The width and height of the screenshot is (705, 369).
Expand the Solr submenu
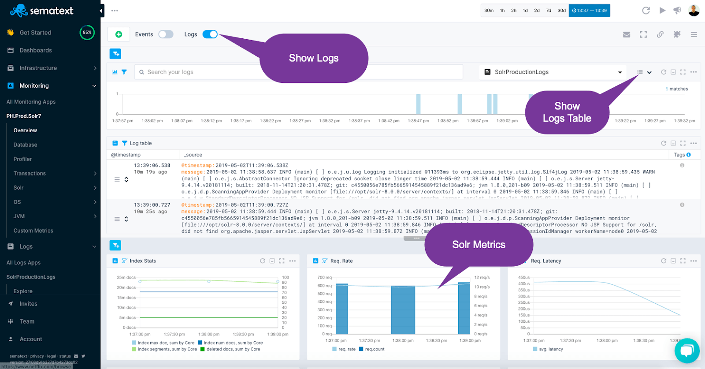point(95,188)
